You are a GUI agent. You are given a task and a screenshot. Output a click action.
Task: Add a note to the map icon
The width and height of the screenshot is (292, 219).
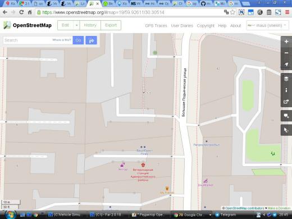click(286, 116)
